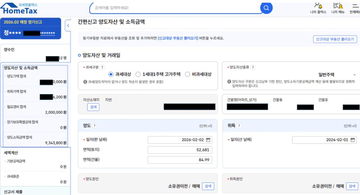Viewport: 360px width, 195px height.
Task: Select 1세대1주택 고가주택 radio button
Action: pyautogui.click(x=138, y=74)
